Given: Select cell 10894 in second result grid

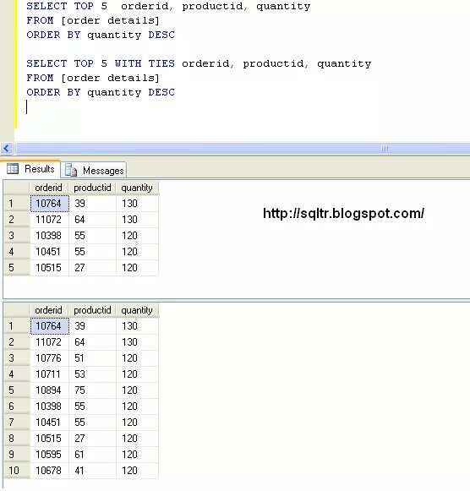Looking at the screenshot, I should point(50,390).
